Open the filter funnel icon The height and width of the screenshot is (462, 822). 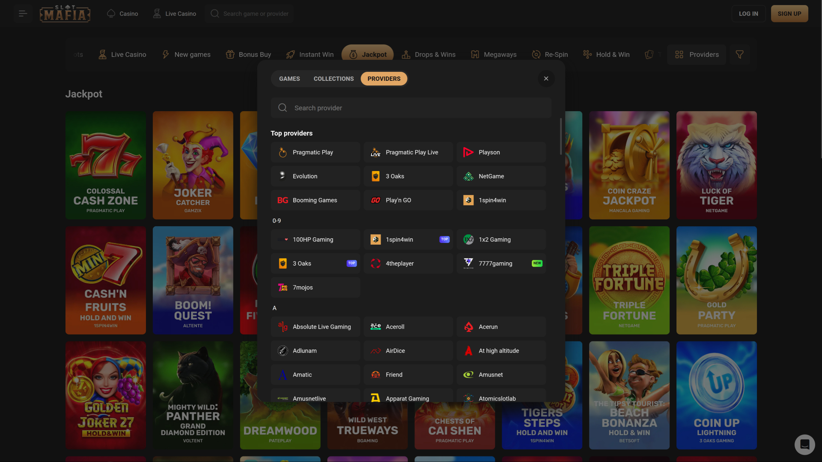coord(739,54)
